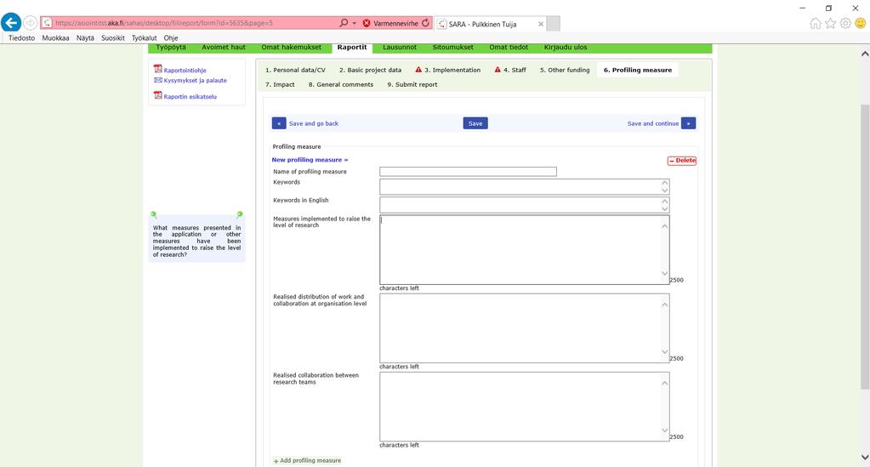Click page scrollbar down arrow
870x467 pixels.
pyautogui.click(x=864, y=458)
